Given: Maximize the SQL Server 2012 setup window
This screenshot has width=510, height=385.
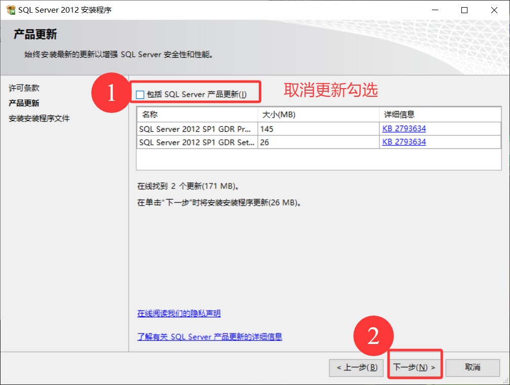Looking at the screenshot, I should click(464, 10).
